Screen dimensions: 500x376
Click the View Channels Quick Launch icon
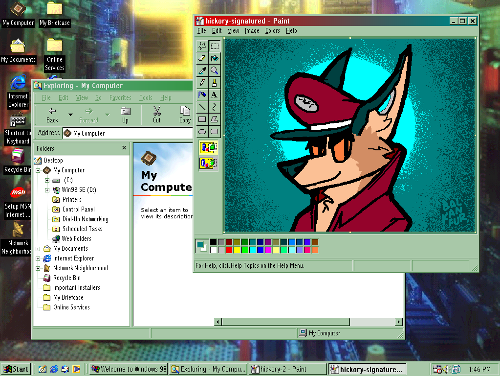point(77,369)
